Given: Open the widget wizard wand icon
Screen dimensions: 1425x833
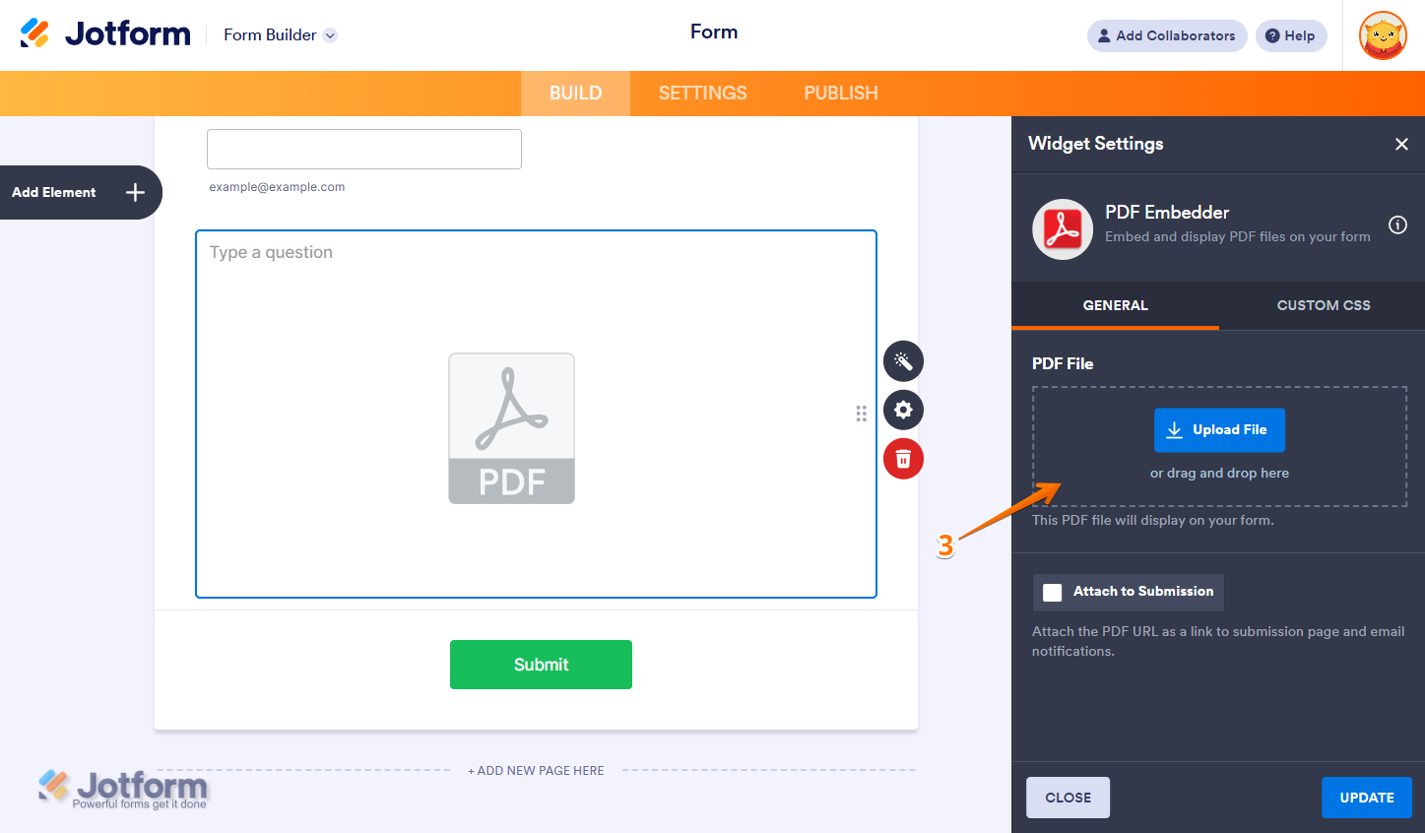Looking at the screenshot, I should coord(903,360).
